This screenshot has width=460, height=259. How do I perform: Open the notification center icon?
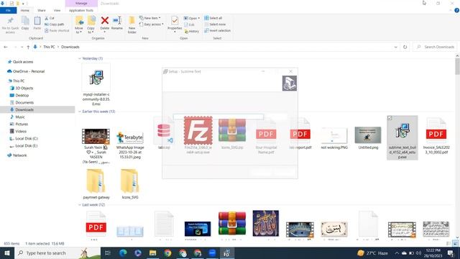[451, 253]
